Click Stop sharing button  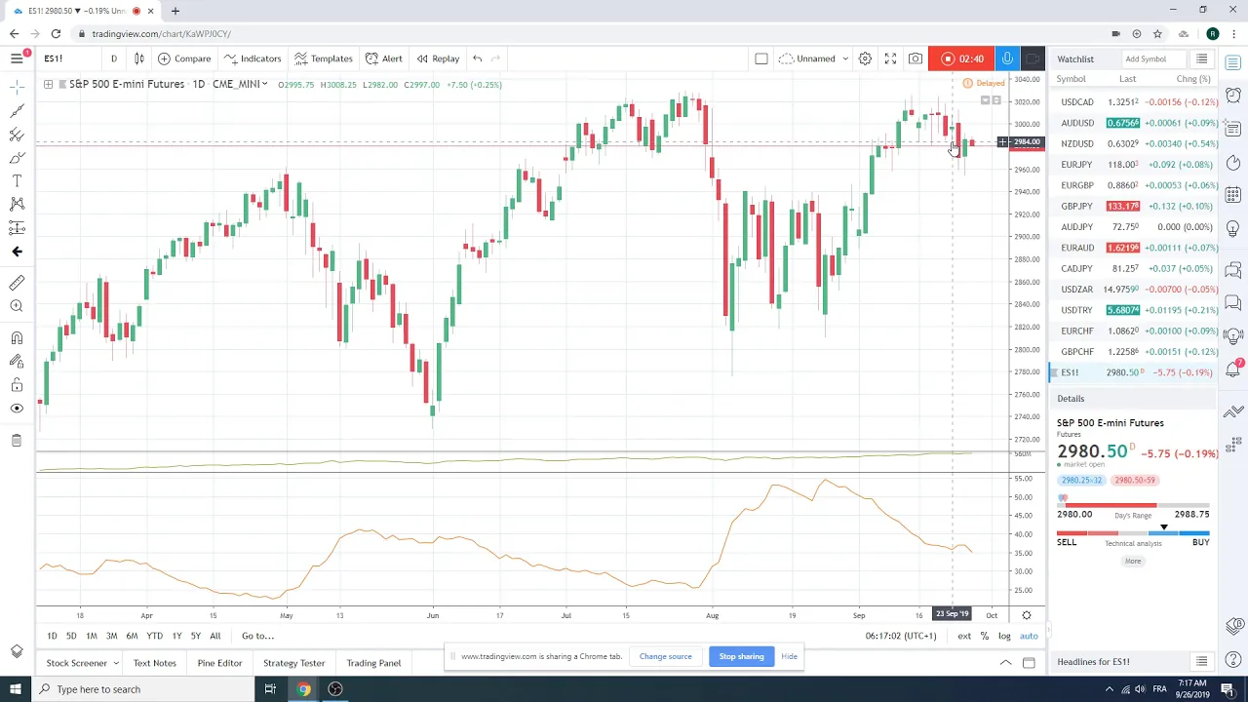coord(741,656)
